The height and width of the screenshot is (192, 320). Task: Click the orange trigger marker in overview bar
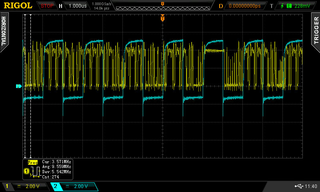pos(162,4)
